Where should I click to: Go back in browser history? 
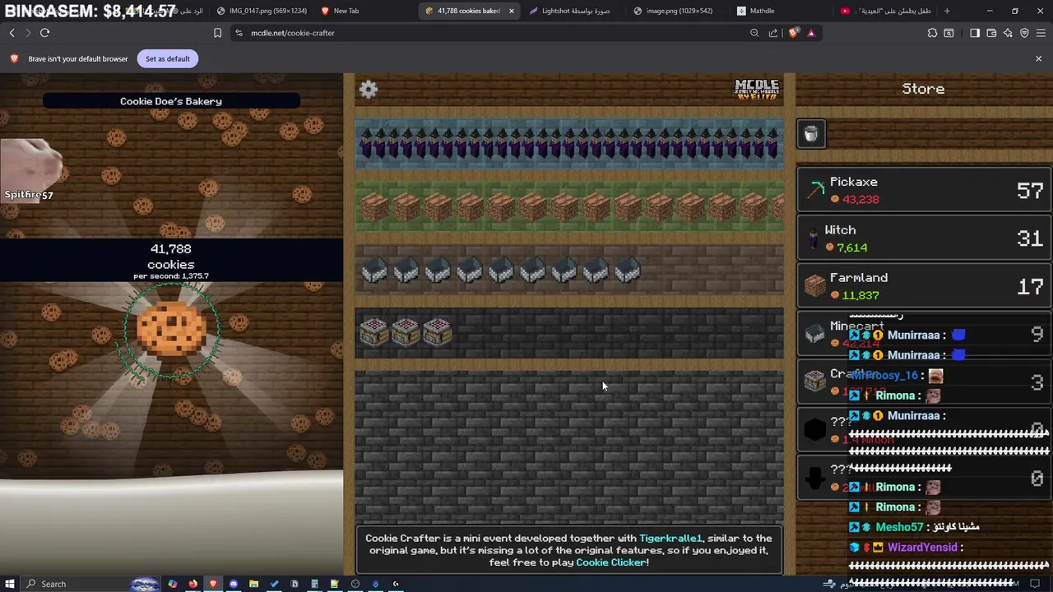pyautogui.click(x=12, y=33)
